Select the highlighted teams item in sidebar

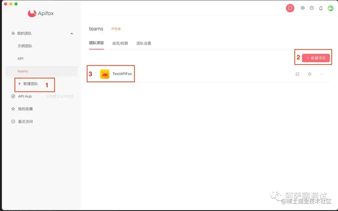pos(23,71)
